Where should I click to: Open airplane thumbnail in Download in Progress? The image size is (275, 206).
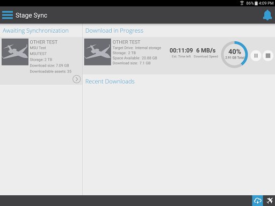98,52
